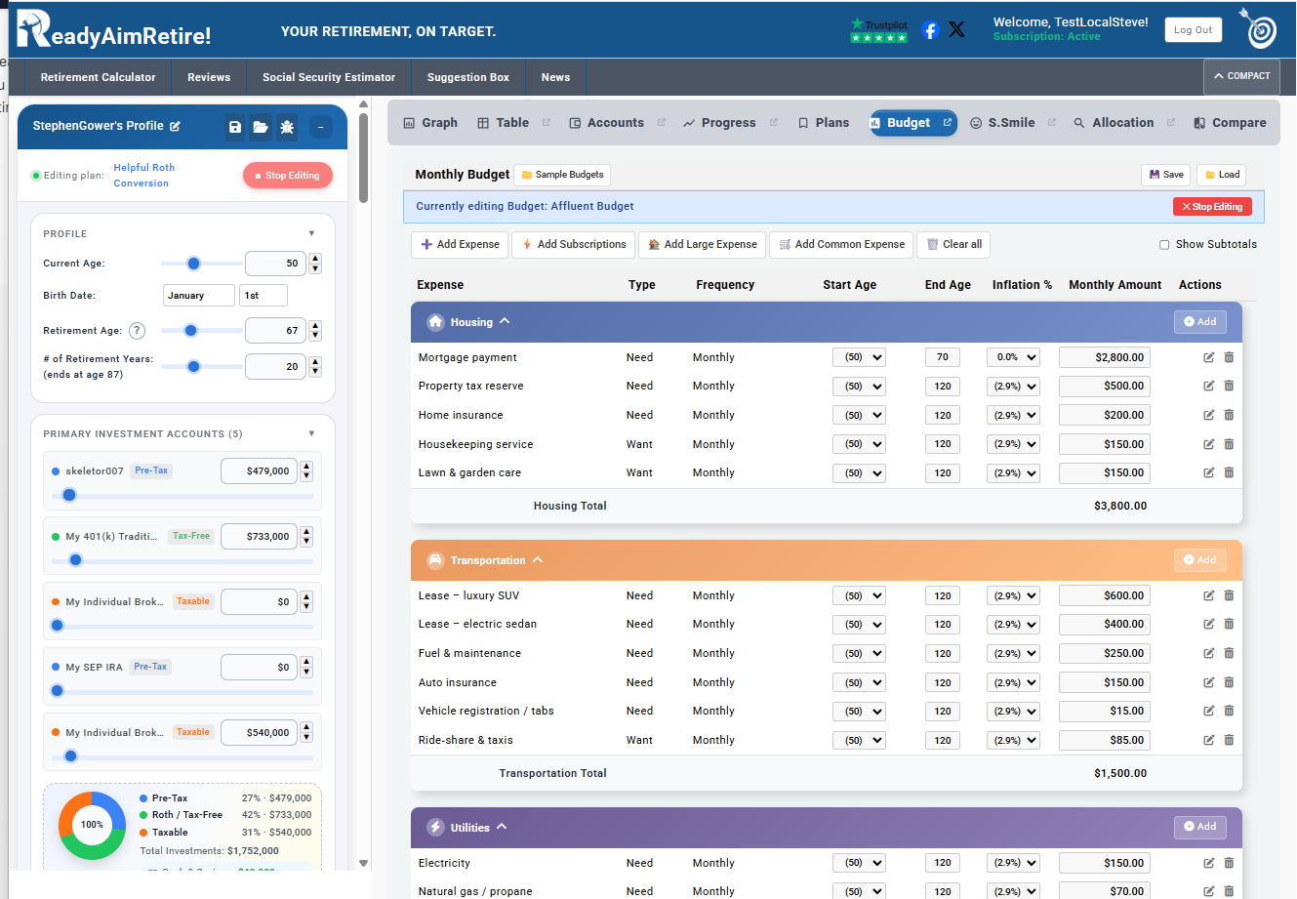This screenshot has height=899, width=1297.
Task: Click the Add Large Expense button
Action: coord(703,245)
